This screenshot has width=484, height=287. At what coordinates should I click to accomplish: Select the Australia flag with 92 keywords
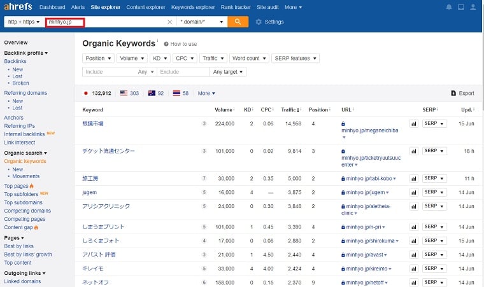pos(152,93)
